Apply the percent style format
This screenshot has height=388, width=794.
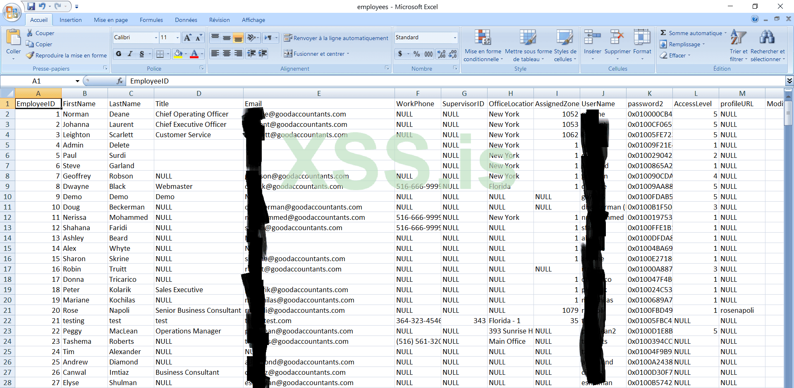[416, 54]
